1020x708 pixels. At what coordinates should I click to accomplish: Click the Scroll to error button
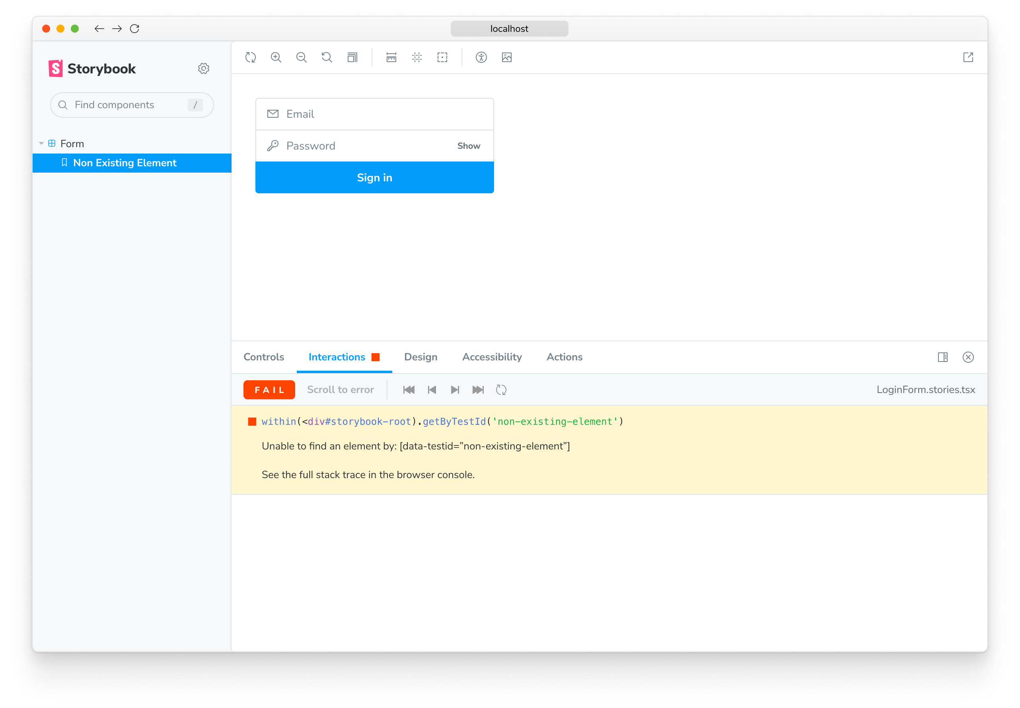pyautogui.click(x=341, y=390)
